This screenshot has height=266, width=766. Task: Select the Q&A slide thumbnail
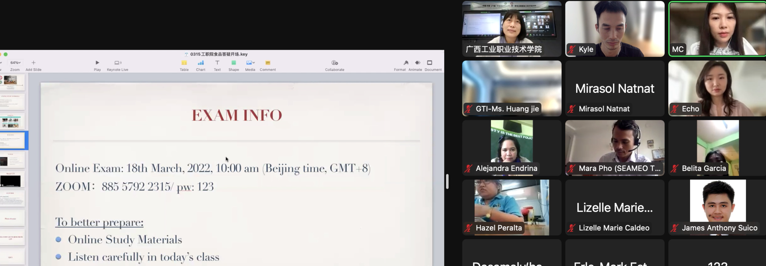(x=12, y=256)
